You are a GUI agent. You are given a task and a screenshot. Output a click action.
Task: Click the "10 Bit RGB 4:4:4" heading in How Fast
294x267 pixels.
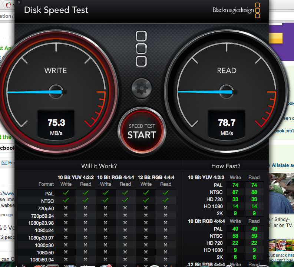pos(207,221)
